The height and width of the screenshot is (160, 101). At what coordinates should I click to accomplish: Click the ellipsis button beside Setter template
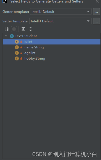tap(97, 21)
